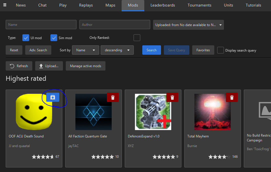Switch to the Tutorials tab

253,5
